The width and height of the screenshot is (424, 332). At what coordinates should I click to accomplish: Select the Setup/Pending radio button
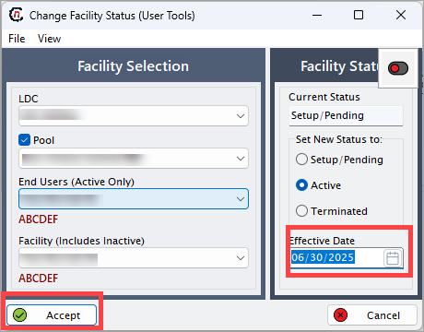point(301,160)
